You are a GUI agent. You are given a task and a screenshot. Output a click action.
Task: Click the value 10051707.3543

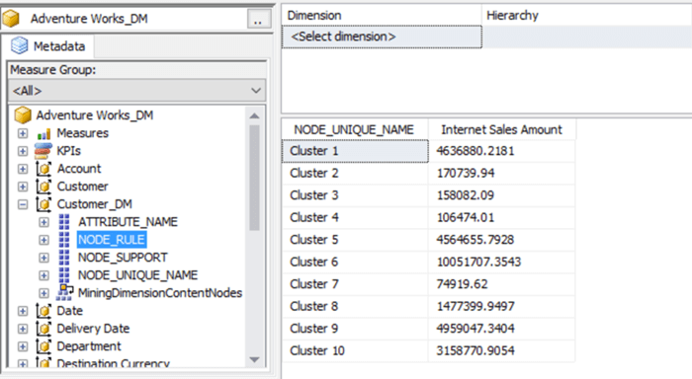(478, 262)
